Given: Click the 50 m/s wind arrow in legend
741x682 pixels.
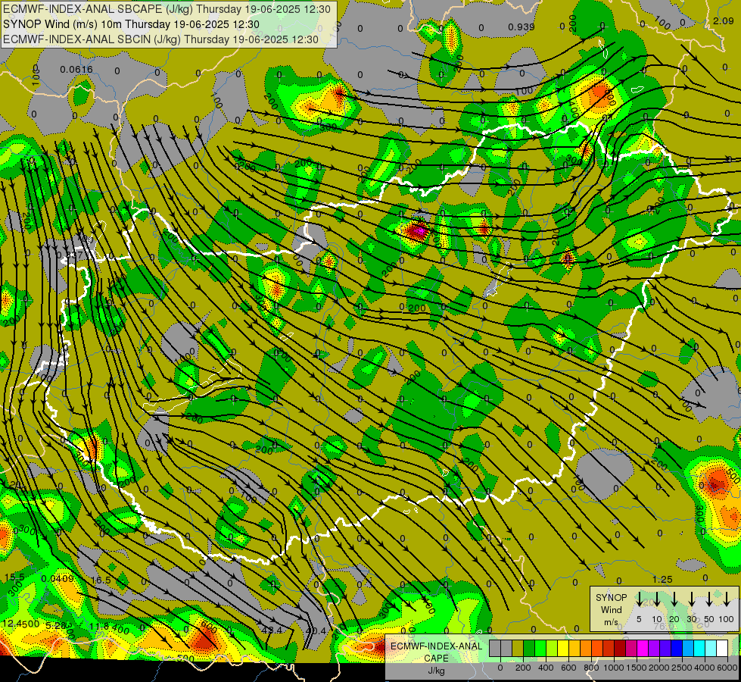Looking at the screenshot, I should click(709, 599).
